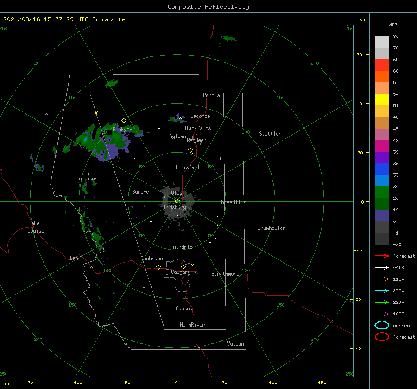Image resolution: width=417 pixels, height=389 pixels.
Task: Click the orange 111V arrow icon
Action: click(382, 279)
